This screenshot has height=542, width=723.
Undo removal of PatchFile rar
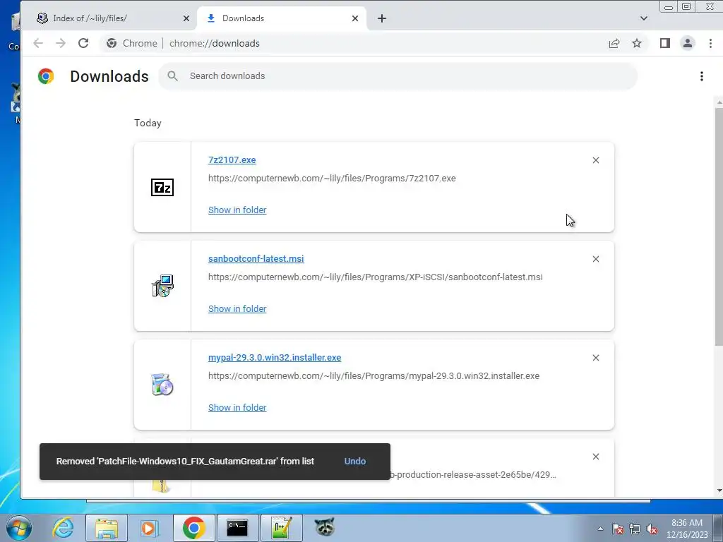click(x=355, y=462)
